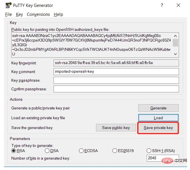Click the public key box scroll-down arrow
Viewport: 190px width, 170px height.
click(176, 54)
